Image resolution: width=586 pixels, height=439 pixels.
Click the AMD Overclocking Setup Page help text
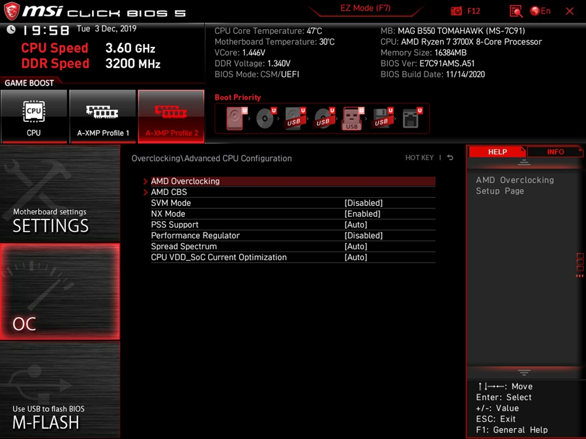tap(515, 186)
